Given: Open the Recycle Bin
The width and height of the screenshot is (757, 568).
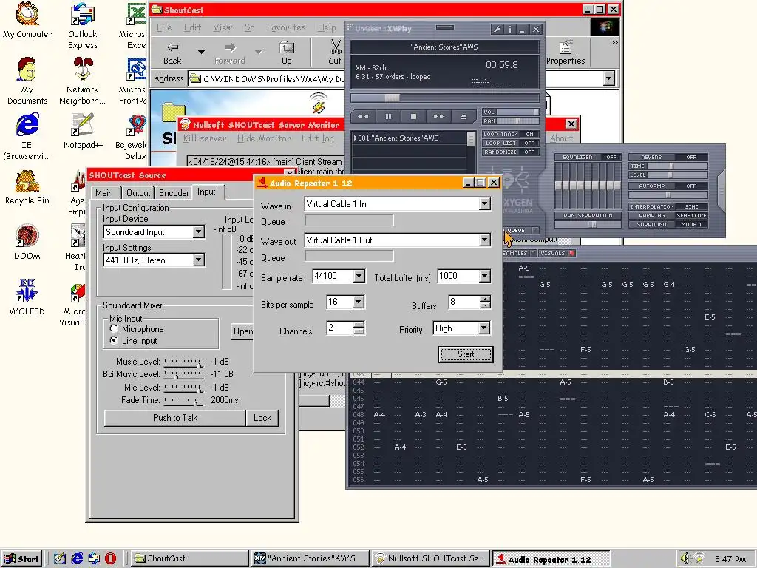Looking at the screenshot, I should 27,187.
